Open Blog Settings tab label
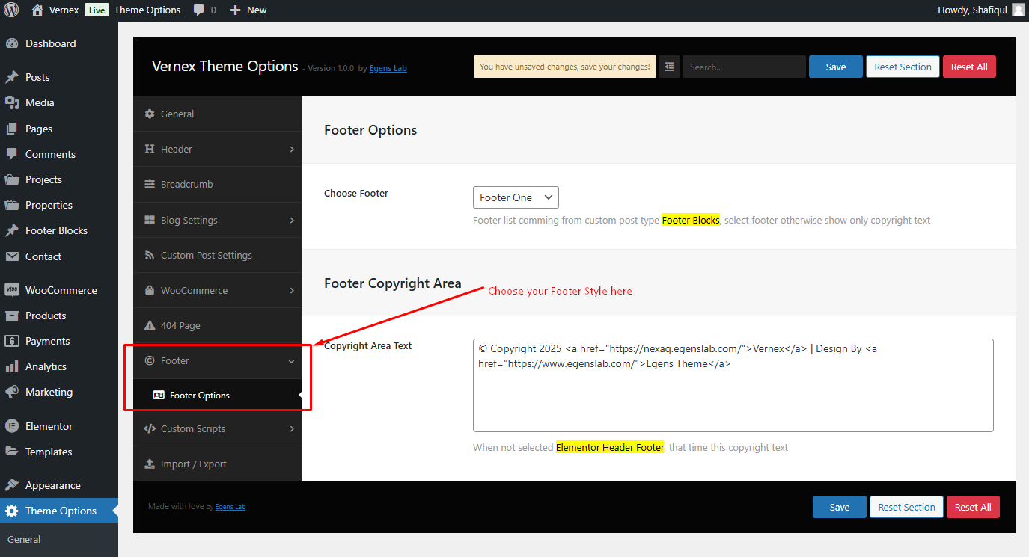Image resolution: width=1029 pixels, height=557 pixels. tap(189, 220)
